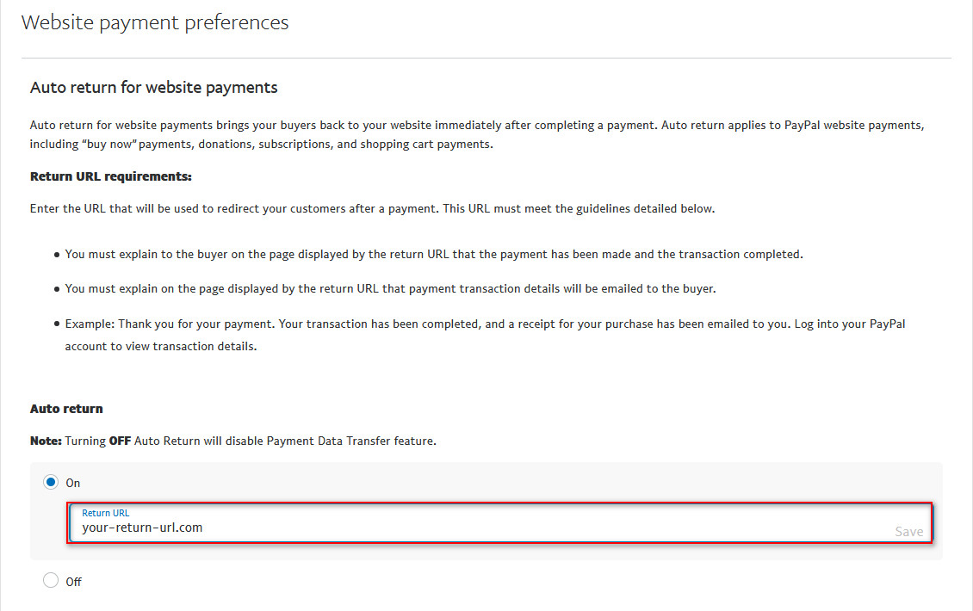Select the On radio button

click(x=51, y=482)
